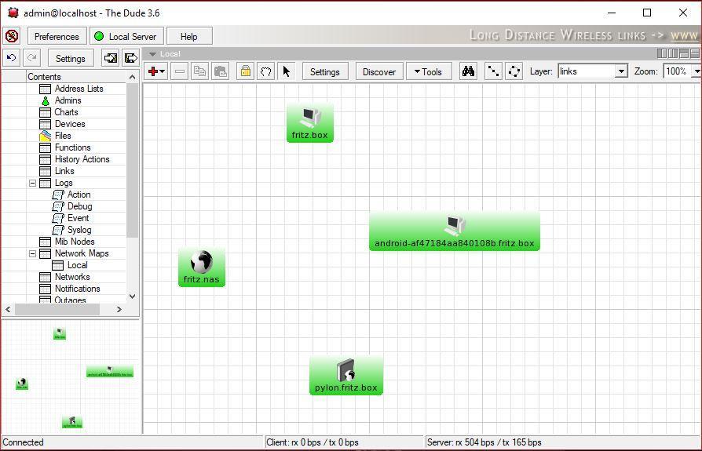Open the Help menu
This screenshot has width=702, height=451.
189,36
